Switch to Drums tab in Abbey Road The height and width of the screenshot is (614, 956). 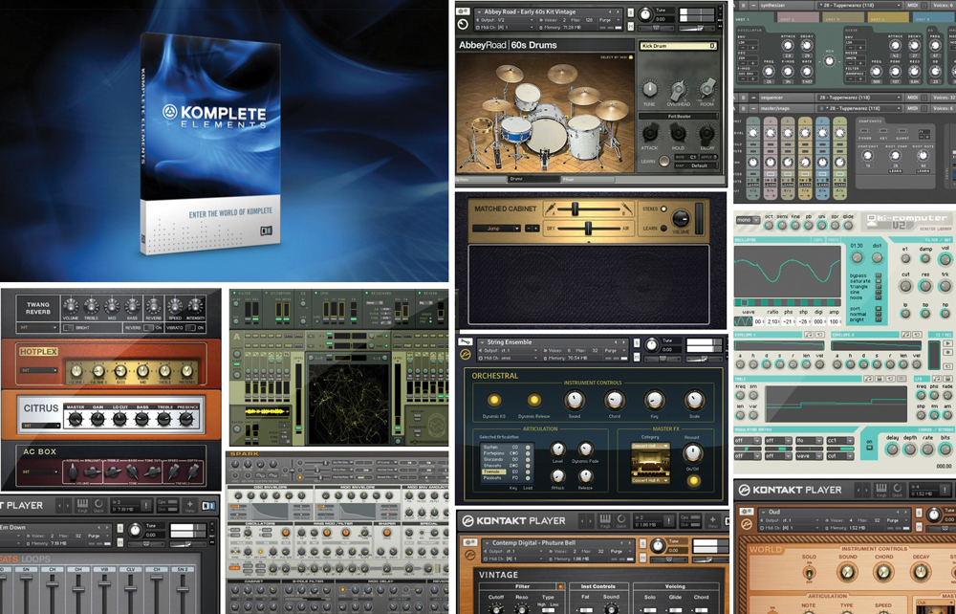(x=534, y=179)
